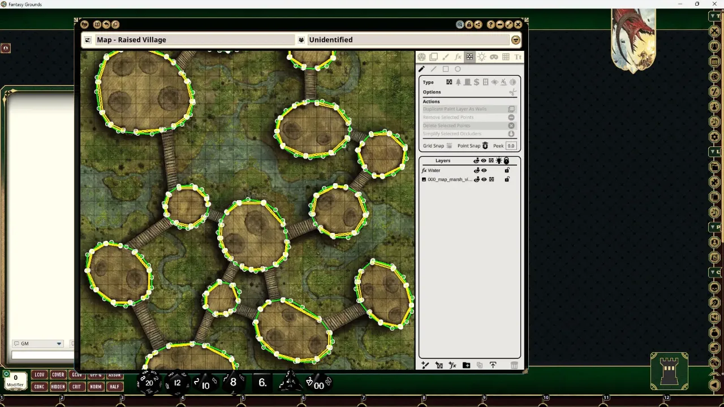This screenshot has height=407, width=724.
Task: Select the freehand pencil draw tool
Action: 421,69
